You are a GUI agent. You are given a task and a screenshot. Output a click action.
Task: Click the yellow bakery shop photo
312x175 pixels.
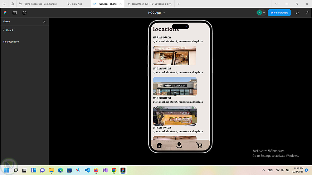175,116
